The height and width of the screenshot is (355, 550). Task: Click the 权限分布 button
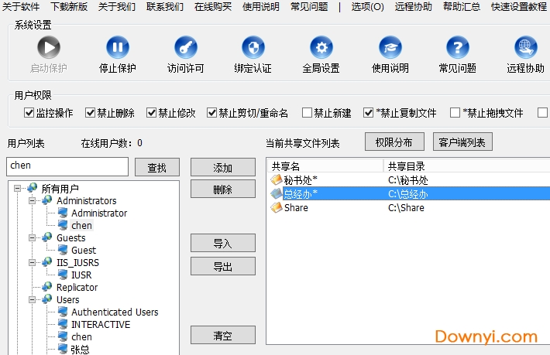[x=394, y=142]
